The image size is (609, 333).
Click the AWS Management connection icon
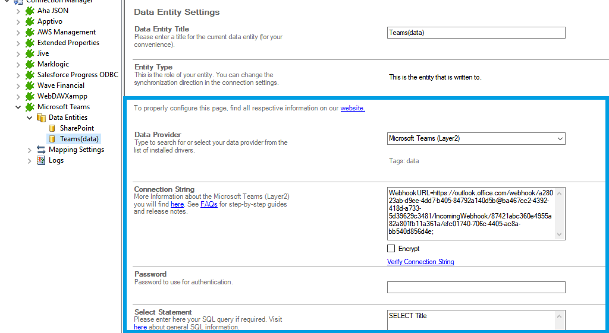click(x=30, y=32)
